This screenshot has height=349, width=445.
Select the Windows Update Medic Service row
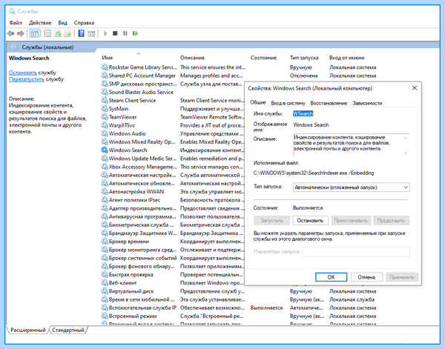point(172,159)
